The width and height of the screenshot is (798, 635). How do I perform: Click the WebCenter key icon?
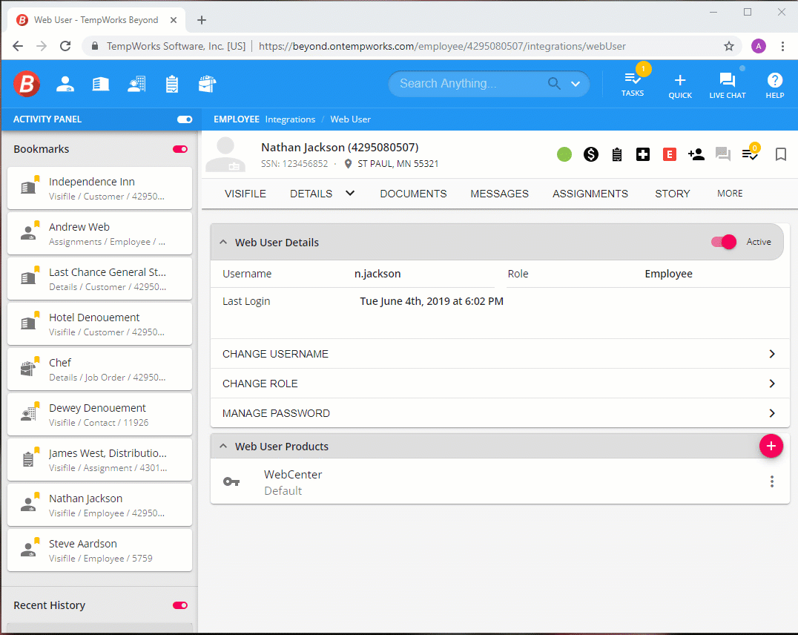[231, 481]
